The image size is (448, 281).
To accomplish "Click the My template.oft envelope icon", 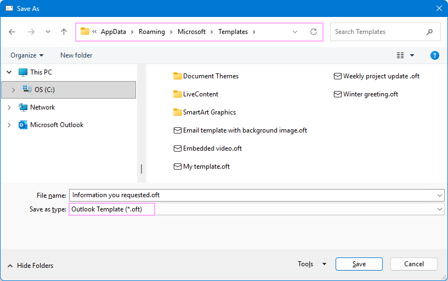I will pos(178,167).
